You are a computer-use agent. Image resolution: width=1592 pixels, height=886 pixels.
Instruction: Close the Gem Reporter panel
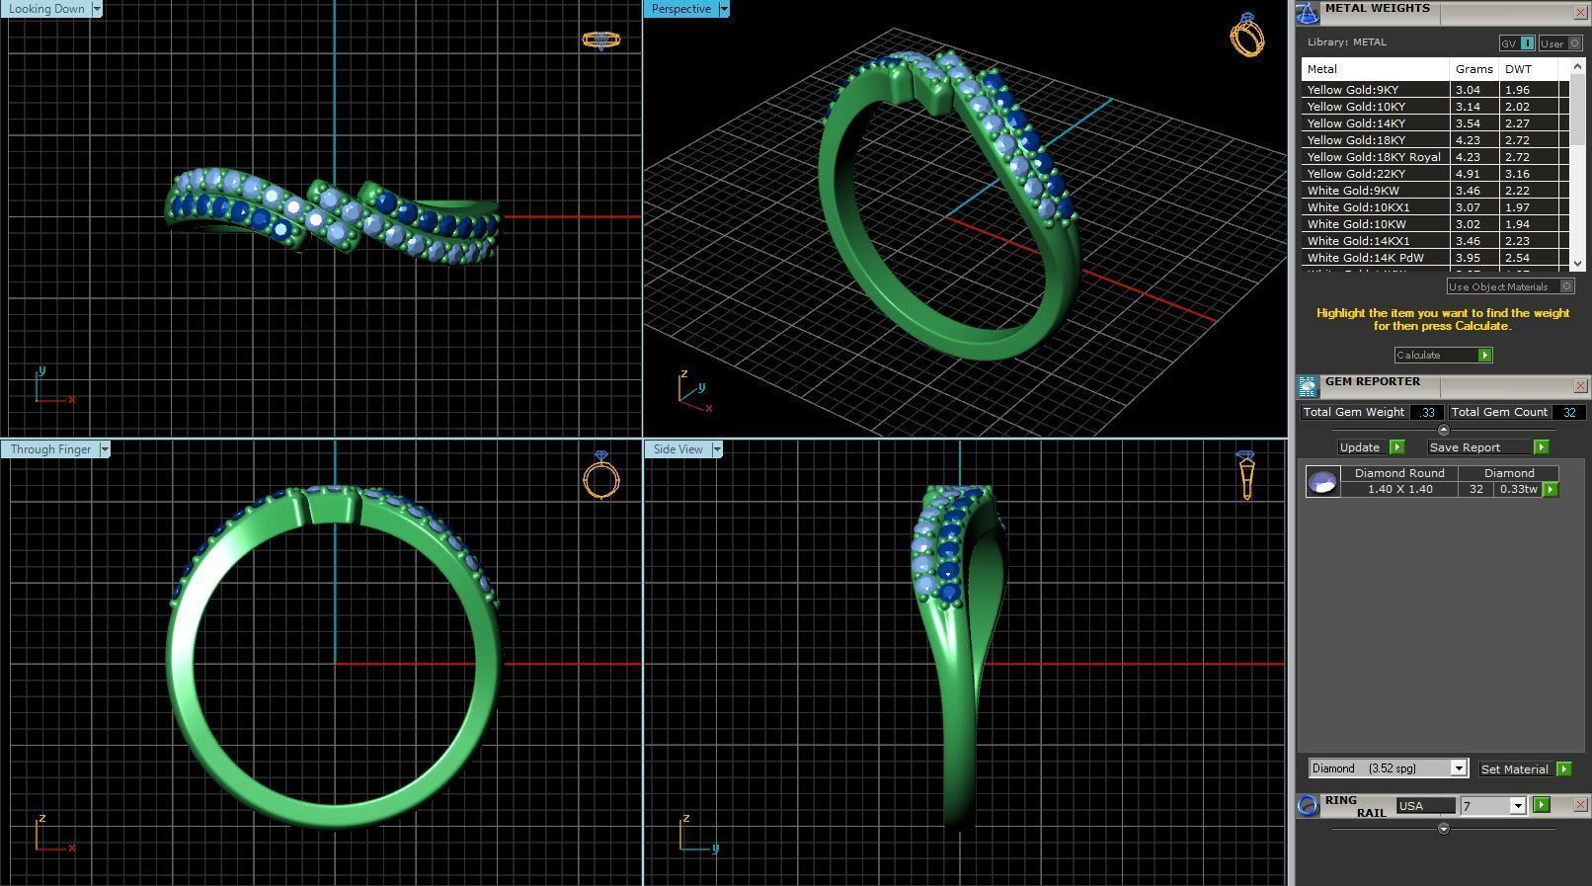[1580, 386]
